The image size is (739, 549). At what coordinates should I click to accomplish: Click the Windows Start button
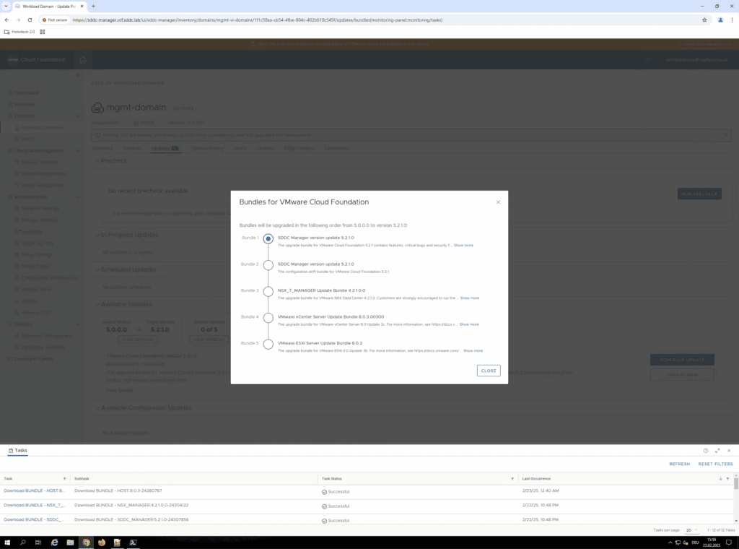coord(7,542)
